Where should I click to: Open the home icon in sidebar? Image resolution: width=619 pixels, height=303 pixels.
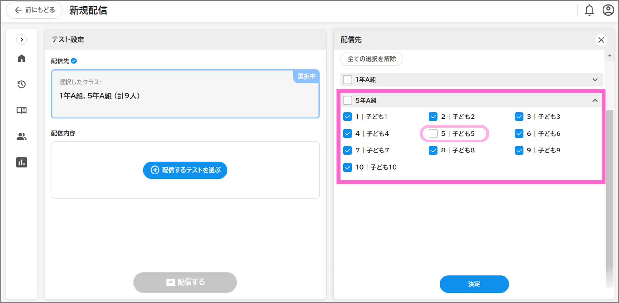[22, 59]
